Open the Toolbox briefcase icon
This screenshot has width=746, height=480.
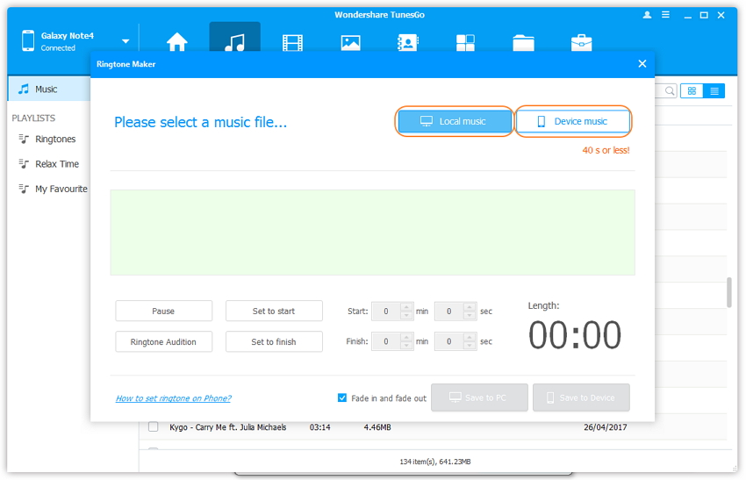point(581,42)
